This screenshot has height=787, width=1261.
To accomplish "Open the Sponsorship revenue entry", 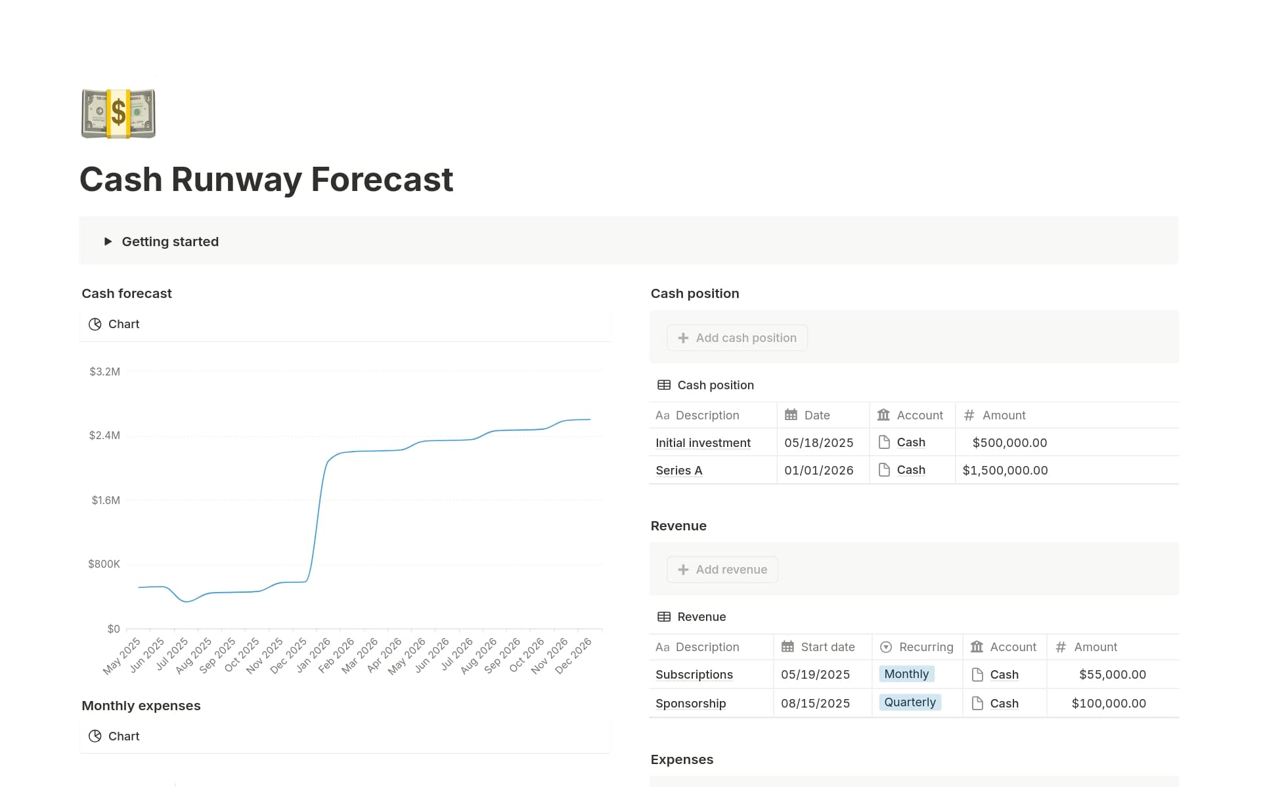I will [690, 703].
